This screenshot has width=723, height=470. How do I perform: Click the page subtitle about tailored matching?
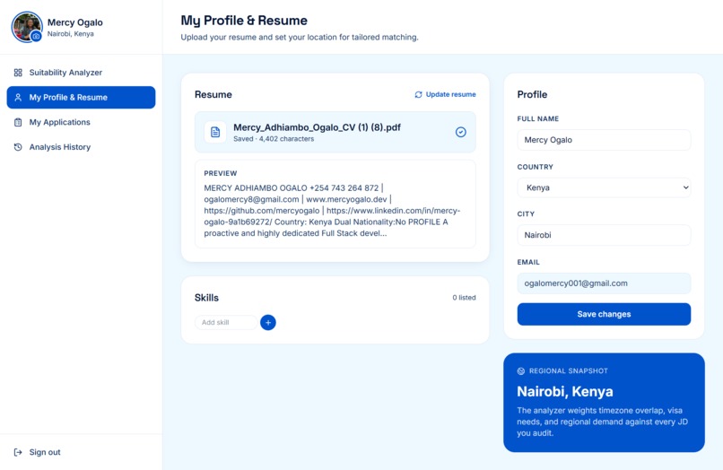click(x=300, y=38)
